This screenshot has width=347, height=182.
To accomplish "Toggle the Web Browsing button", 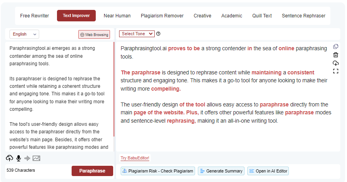I will (94, 34).
